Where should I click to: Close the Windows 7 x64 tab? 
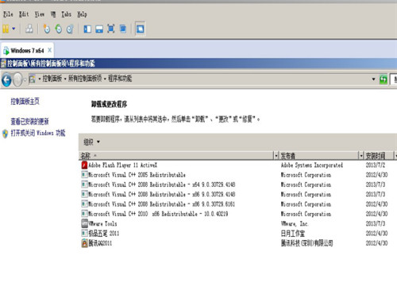pyautogui.click(x=49, y=50)
